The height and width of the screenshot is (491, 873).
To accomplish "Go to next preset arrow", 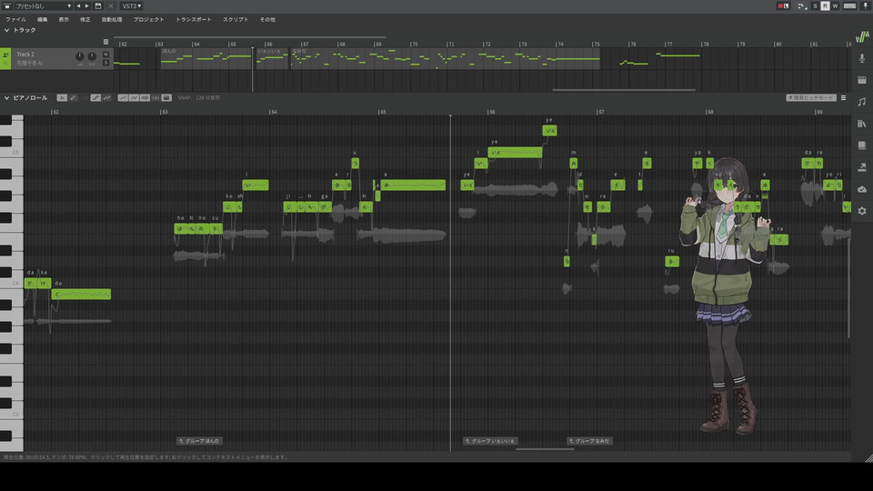I will 87,6.
